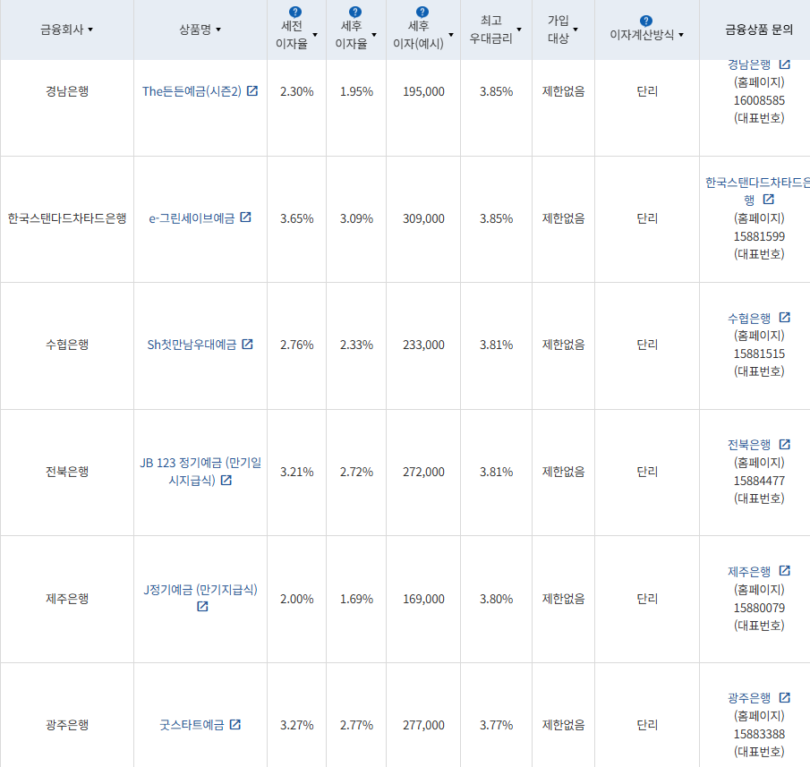Sort by 세후 이자(예시) column arrow
The width and height of the screenshot is (810, 767).
(451, 35)
